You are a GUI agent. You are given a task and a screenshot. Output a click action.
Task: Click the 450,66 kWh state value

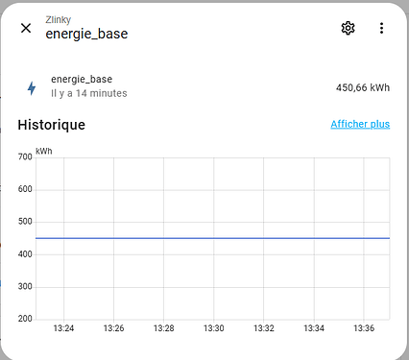tap(363, 87)
